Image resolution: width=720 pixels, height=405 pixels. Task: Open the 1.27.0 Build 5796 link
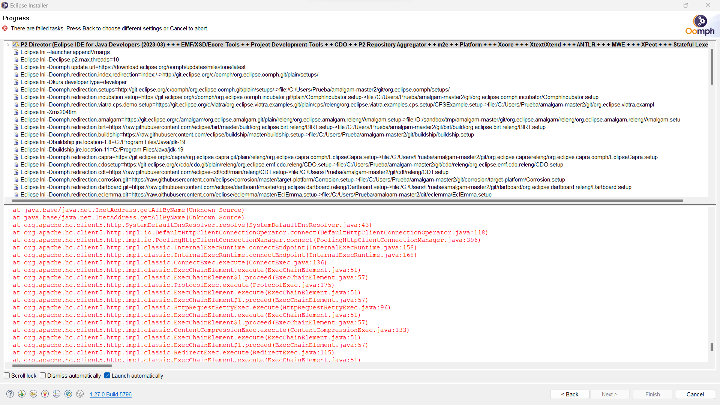coord(111,394)
